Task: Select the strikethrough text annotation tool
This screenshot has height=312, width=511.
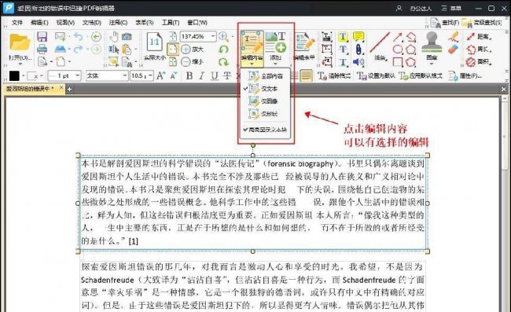Action: (x=343, y=50)
